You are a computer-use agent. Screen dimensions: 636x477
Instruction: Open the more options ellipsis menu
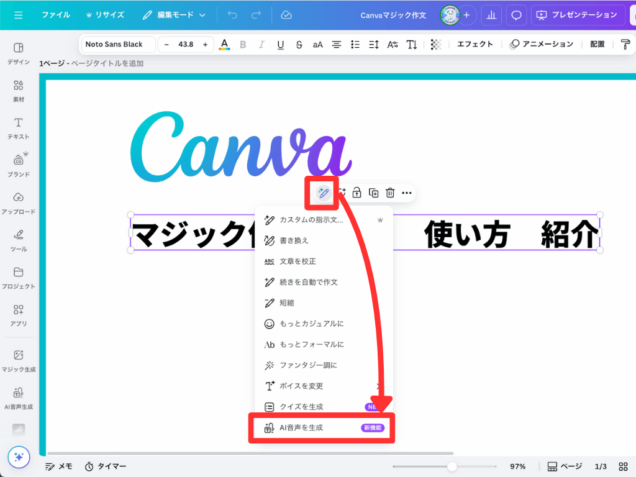[407, 193]
